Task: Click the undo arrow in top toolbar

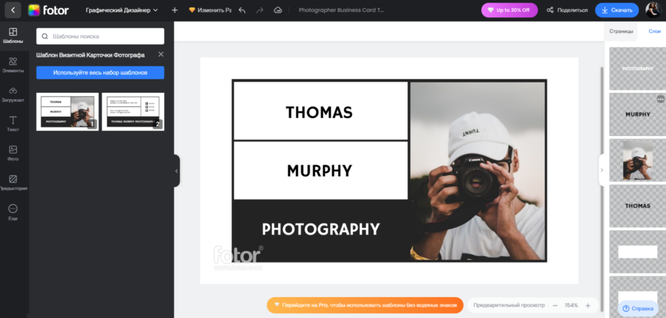Action: 242,10
